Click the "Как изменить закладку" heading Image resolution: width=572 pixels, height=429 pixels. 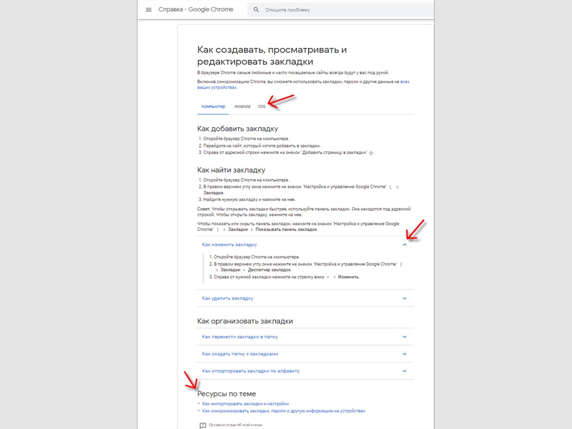[229, 244]
